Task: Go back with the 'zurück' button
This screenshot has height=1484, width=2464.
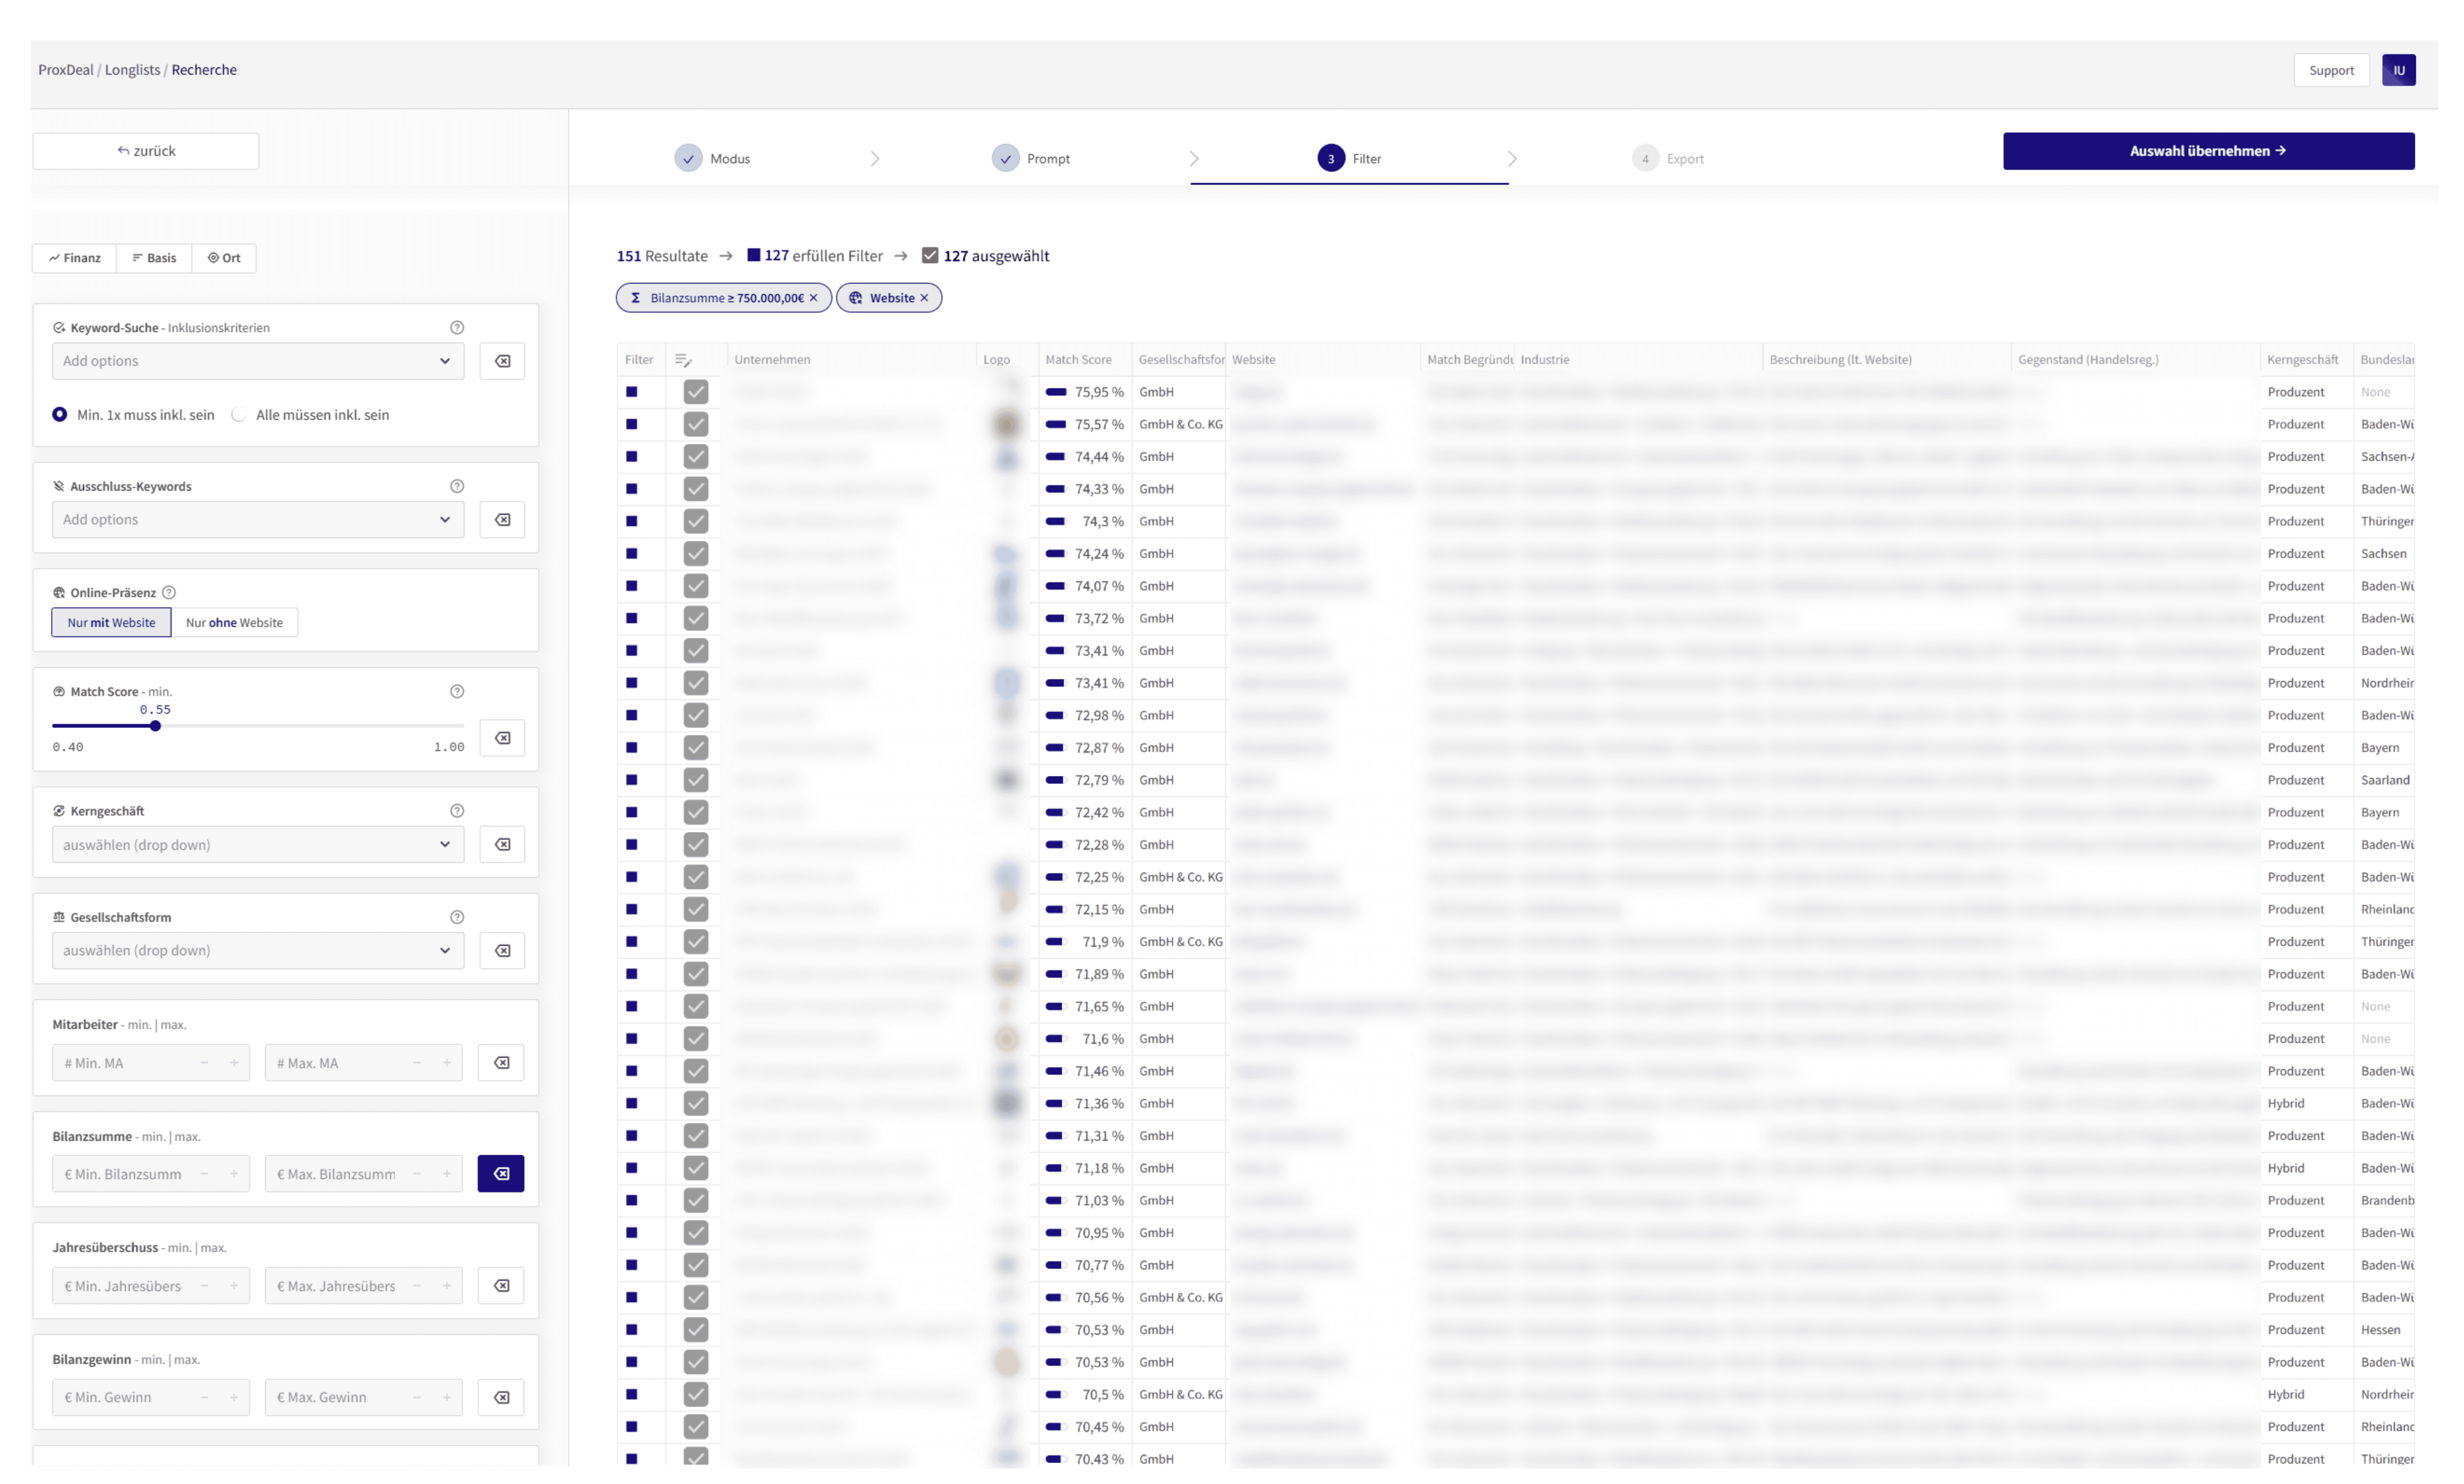Action: (x=146, y=151)
